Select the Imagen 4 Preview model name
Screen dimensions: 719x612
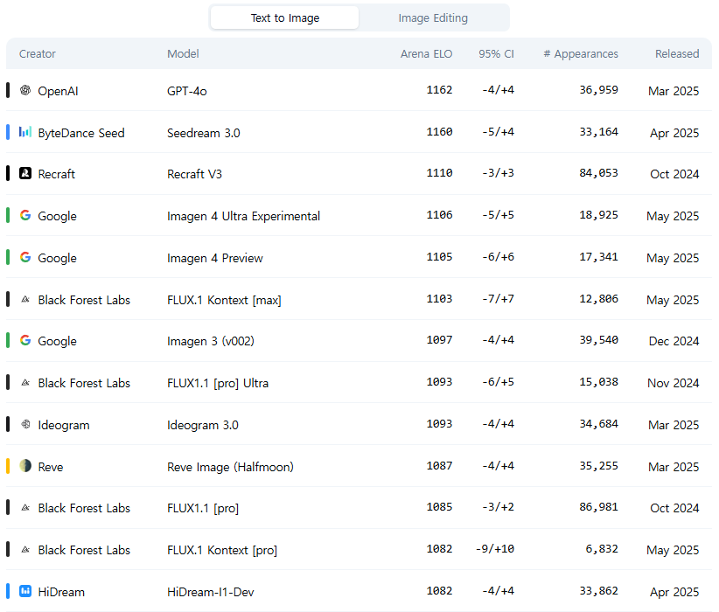click(215, 258)
